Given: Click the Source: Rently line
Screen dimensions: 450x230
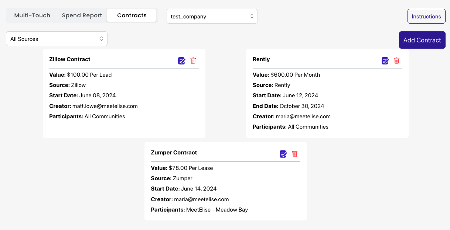Looking at the screenshot, I should click(x=272, y=85).
